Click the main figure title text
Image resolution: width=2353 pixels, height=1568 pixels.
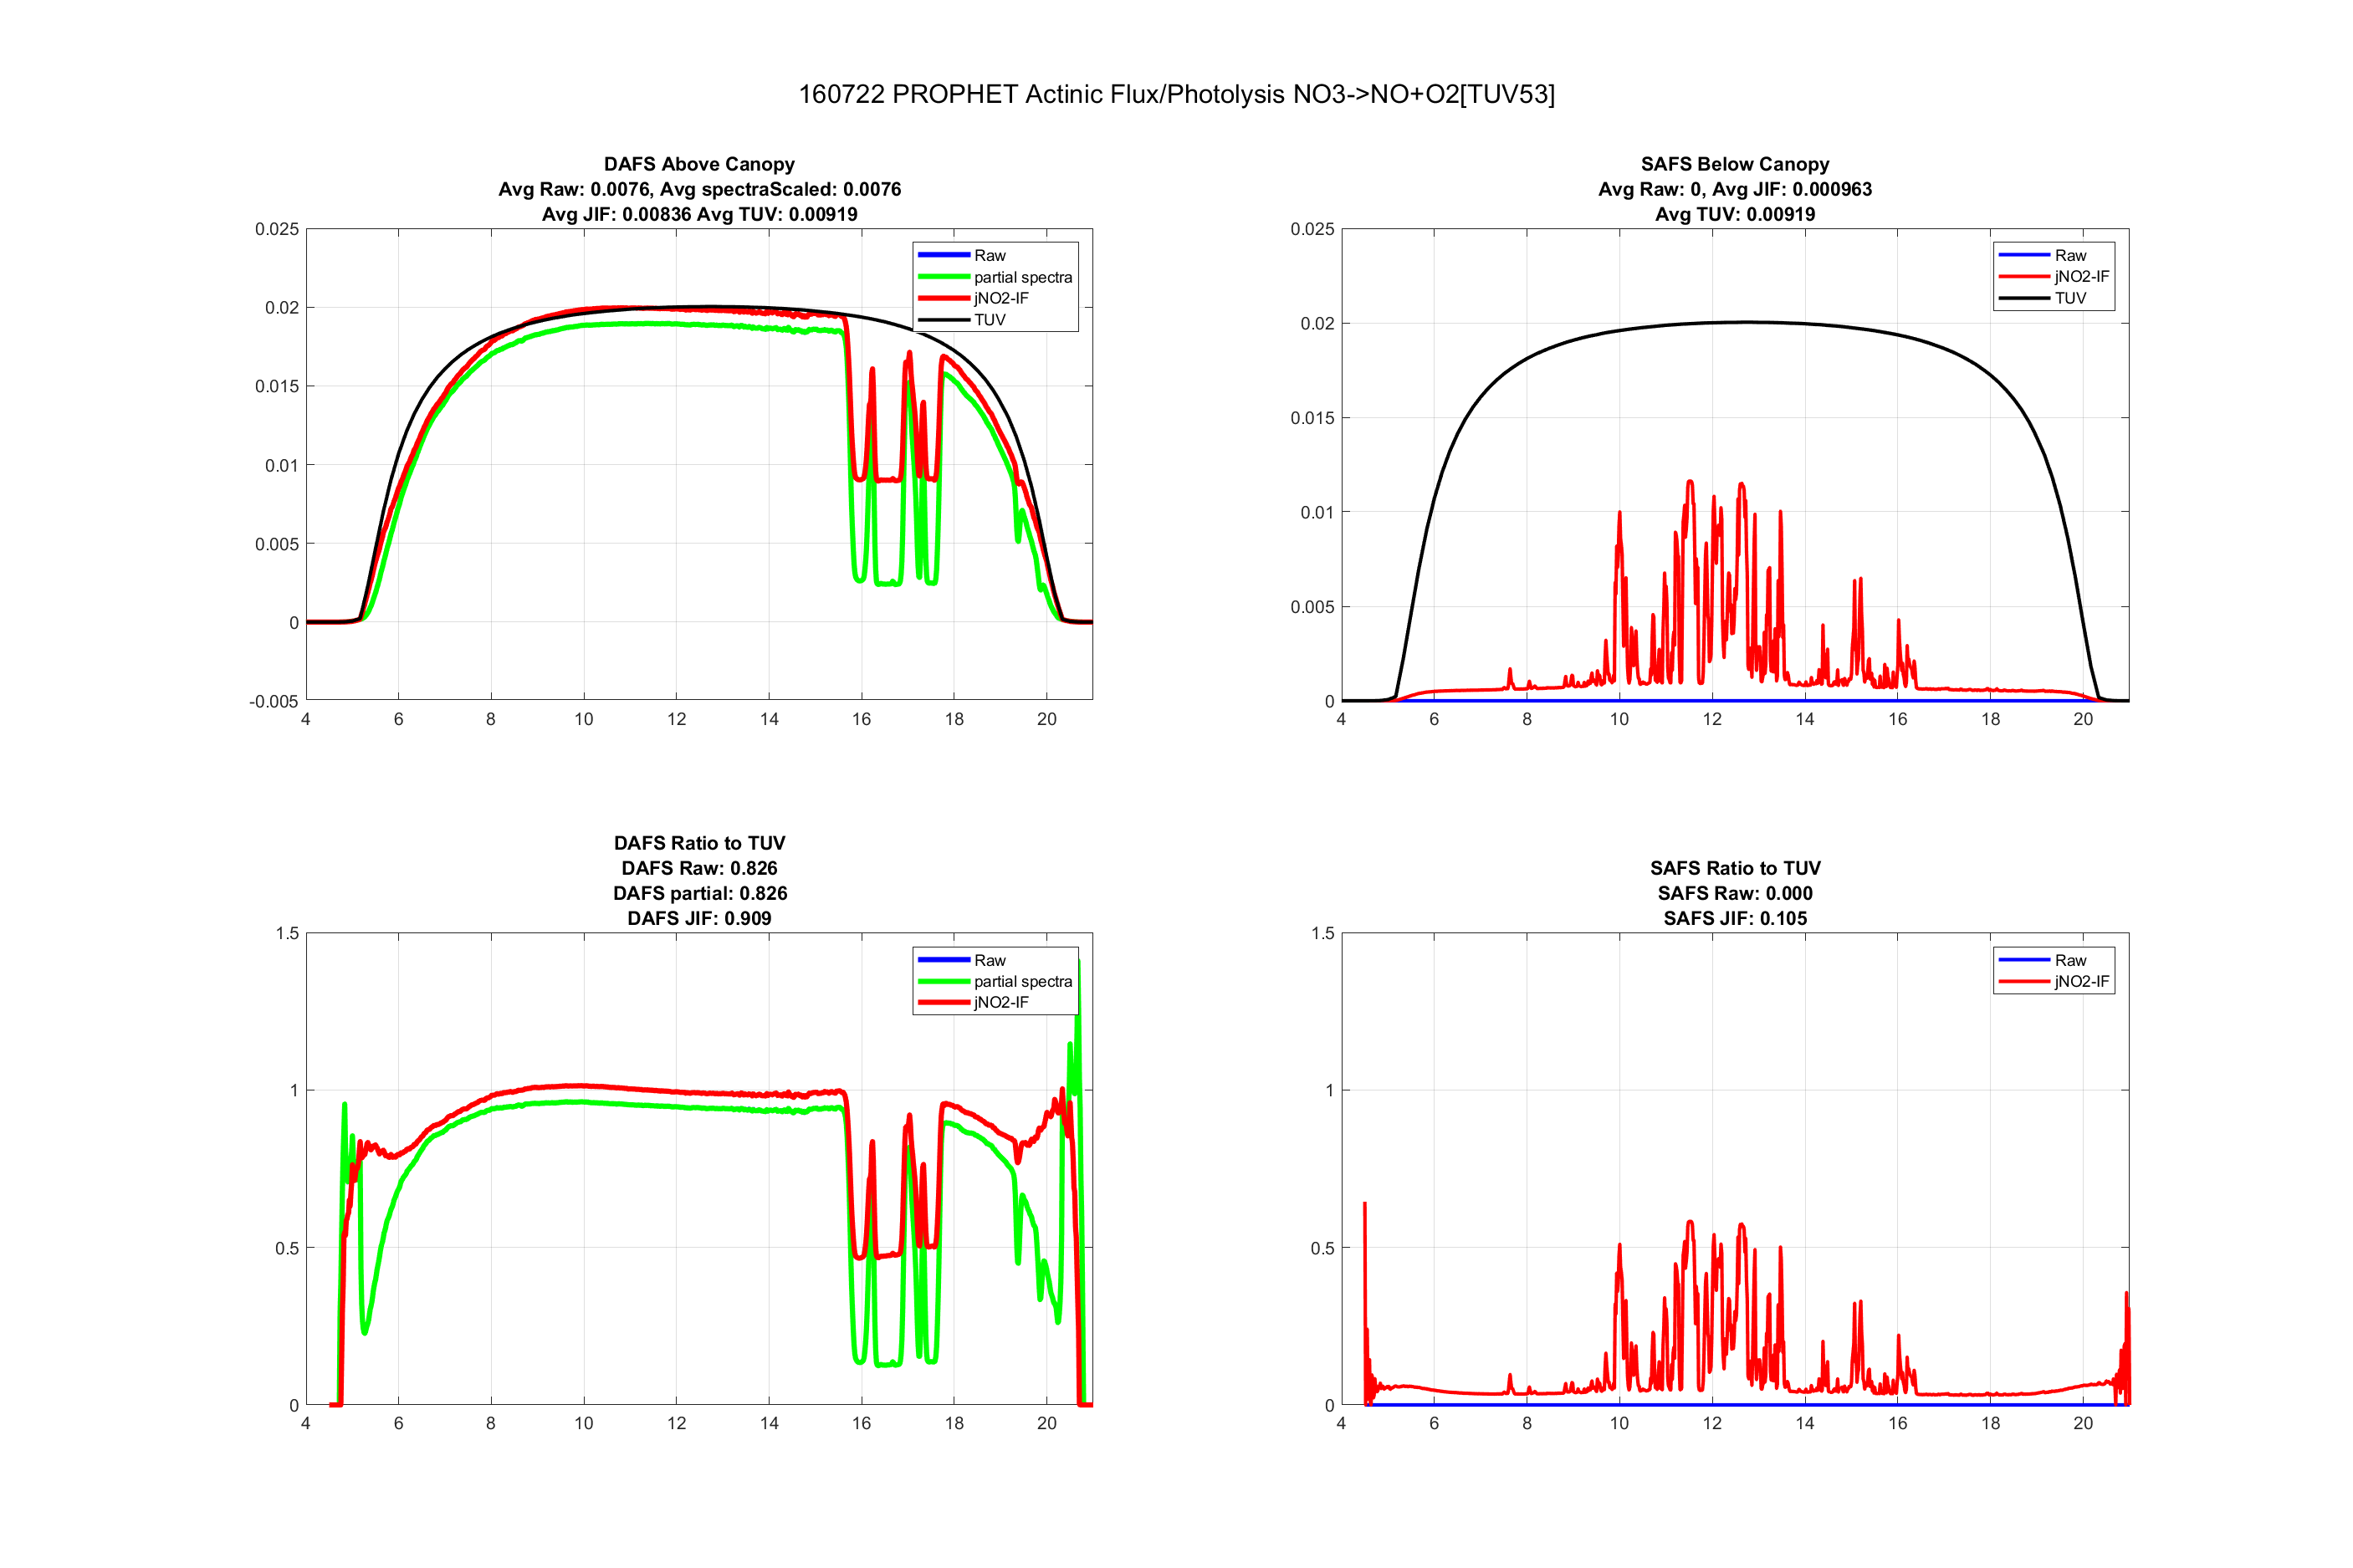[1176, 94]
